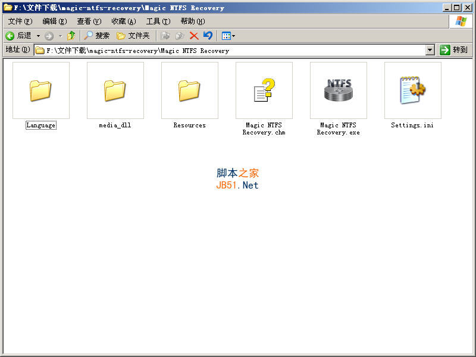Click the folder icon in the title bar
The height and width of the screenshot is (357, 476).
pos(8,7)
